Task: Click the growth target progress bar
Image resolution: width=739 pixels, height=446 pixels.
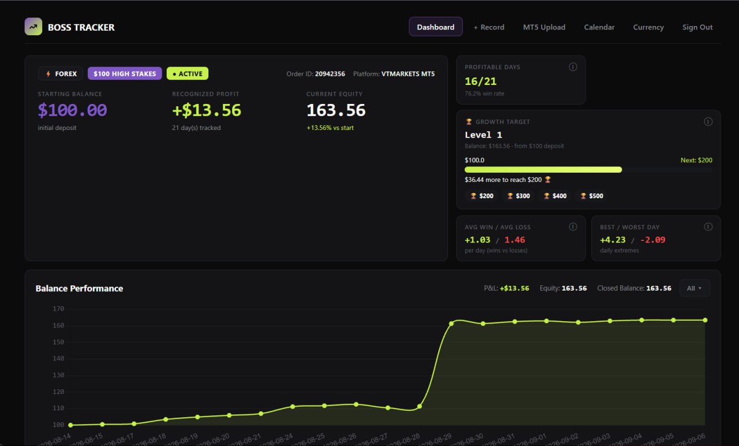Action: 588,170
